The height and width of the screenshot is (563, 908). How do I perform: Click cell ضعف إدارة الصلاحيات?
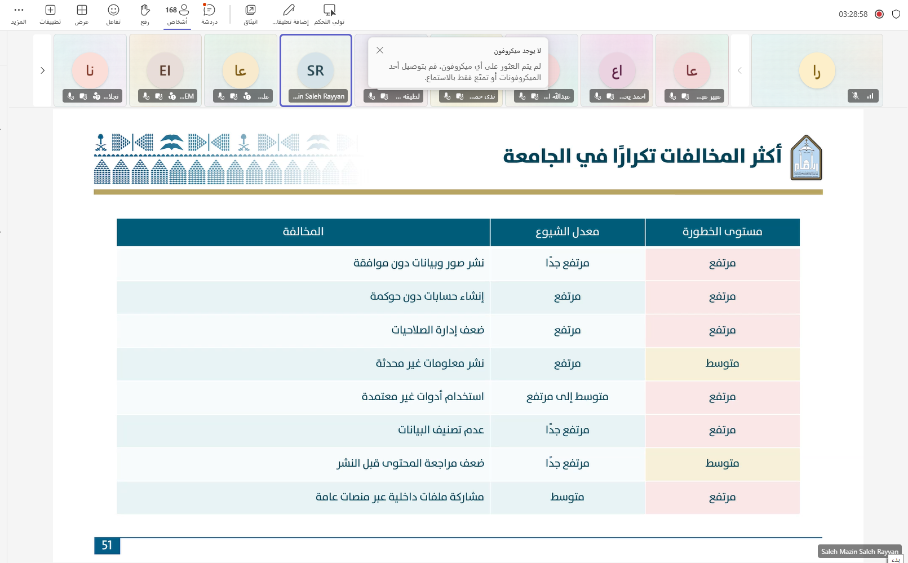pos(303,330)
